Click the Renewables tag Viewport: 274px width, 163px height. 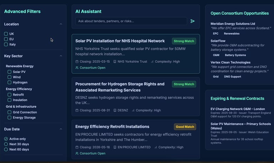pos(232,34)
